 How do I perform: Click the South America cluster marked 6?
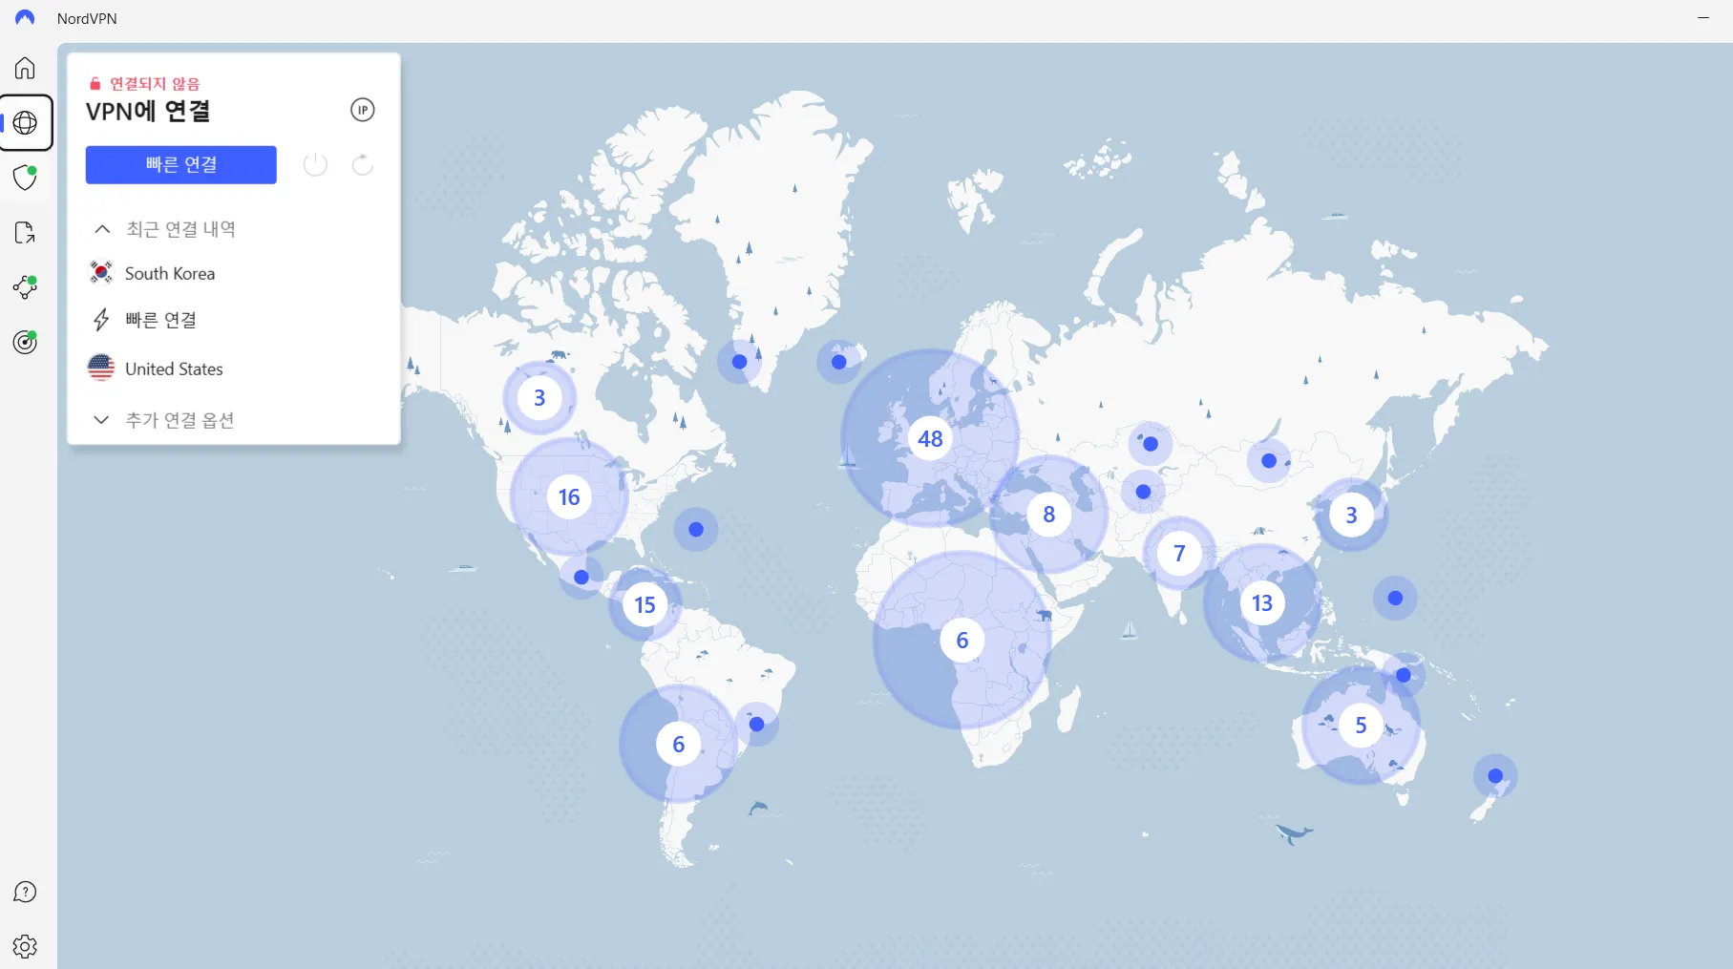(679, 745)
